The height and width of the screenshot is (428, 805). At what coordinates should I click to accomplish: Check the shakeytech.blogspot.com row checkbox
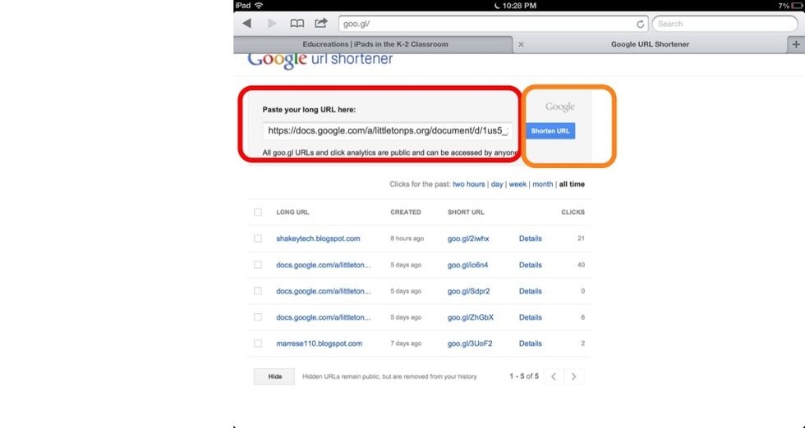258,239
